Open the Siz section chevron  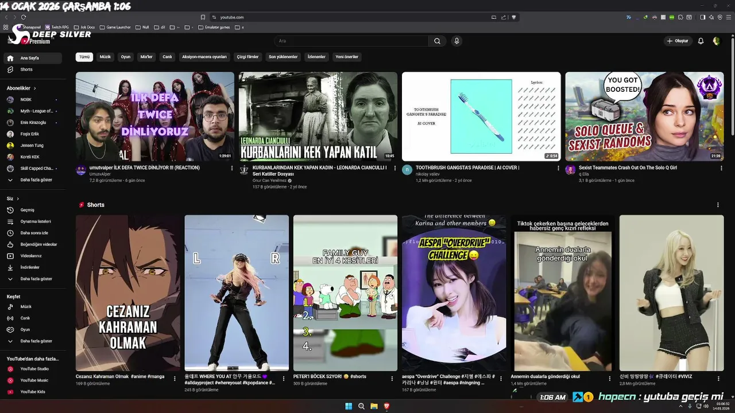(x=18, y=198)
